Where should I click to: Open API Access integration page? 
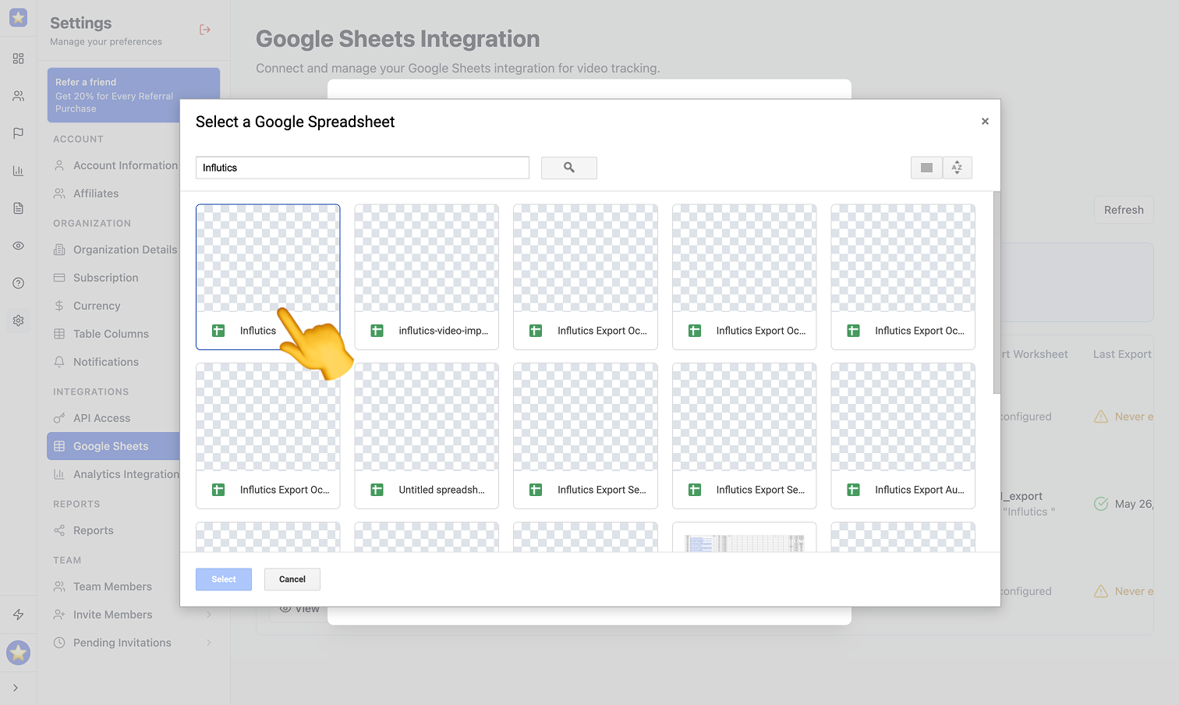[x=102, y=418]
